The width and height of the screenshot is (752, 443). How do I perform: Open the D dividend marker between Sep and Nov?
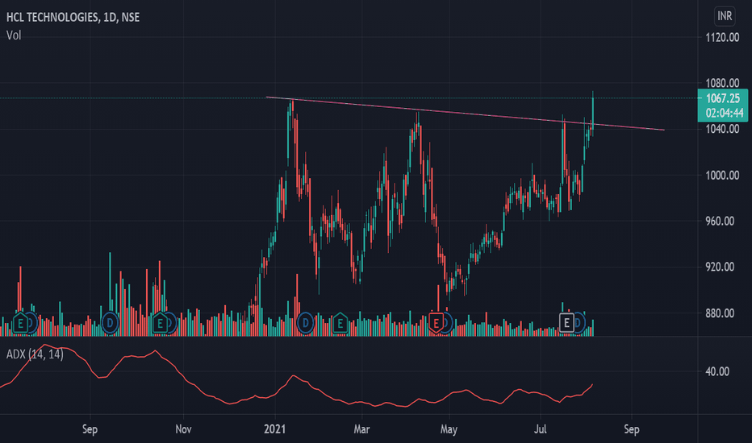110,323
